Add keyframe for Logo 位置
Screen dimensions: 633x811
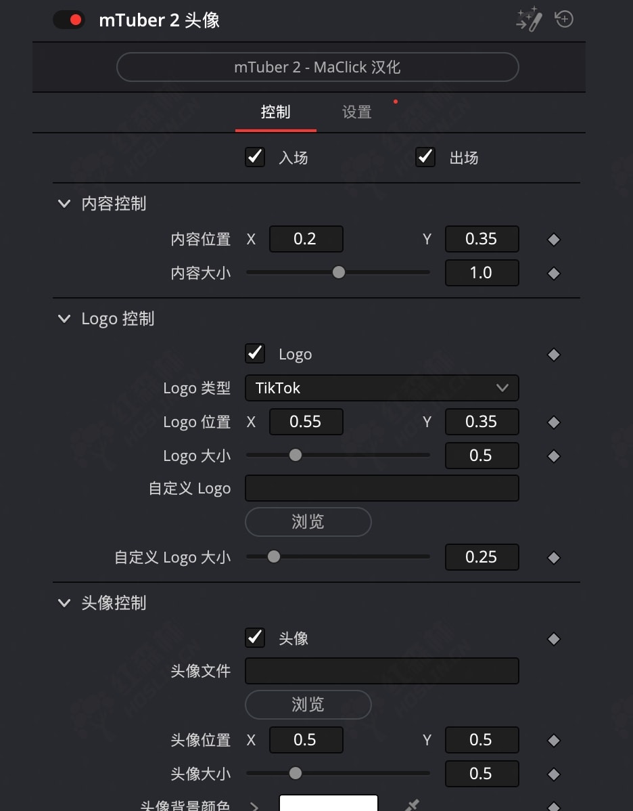554,422
